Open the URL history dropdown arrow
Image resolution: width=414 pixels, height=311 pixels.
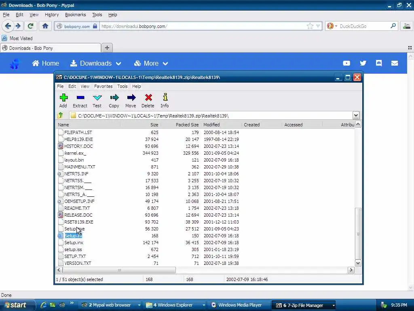[318, 26]
